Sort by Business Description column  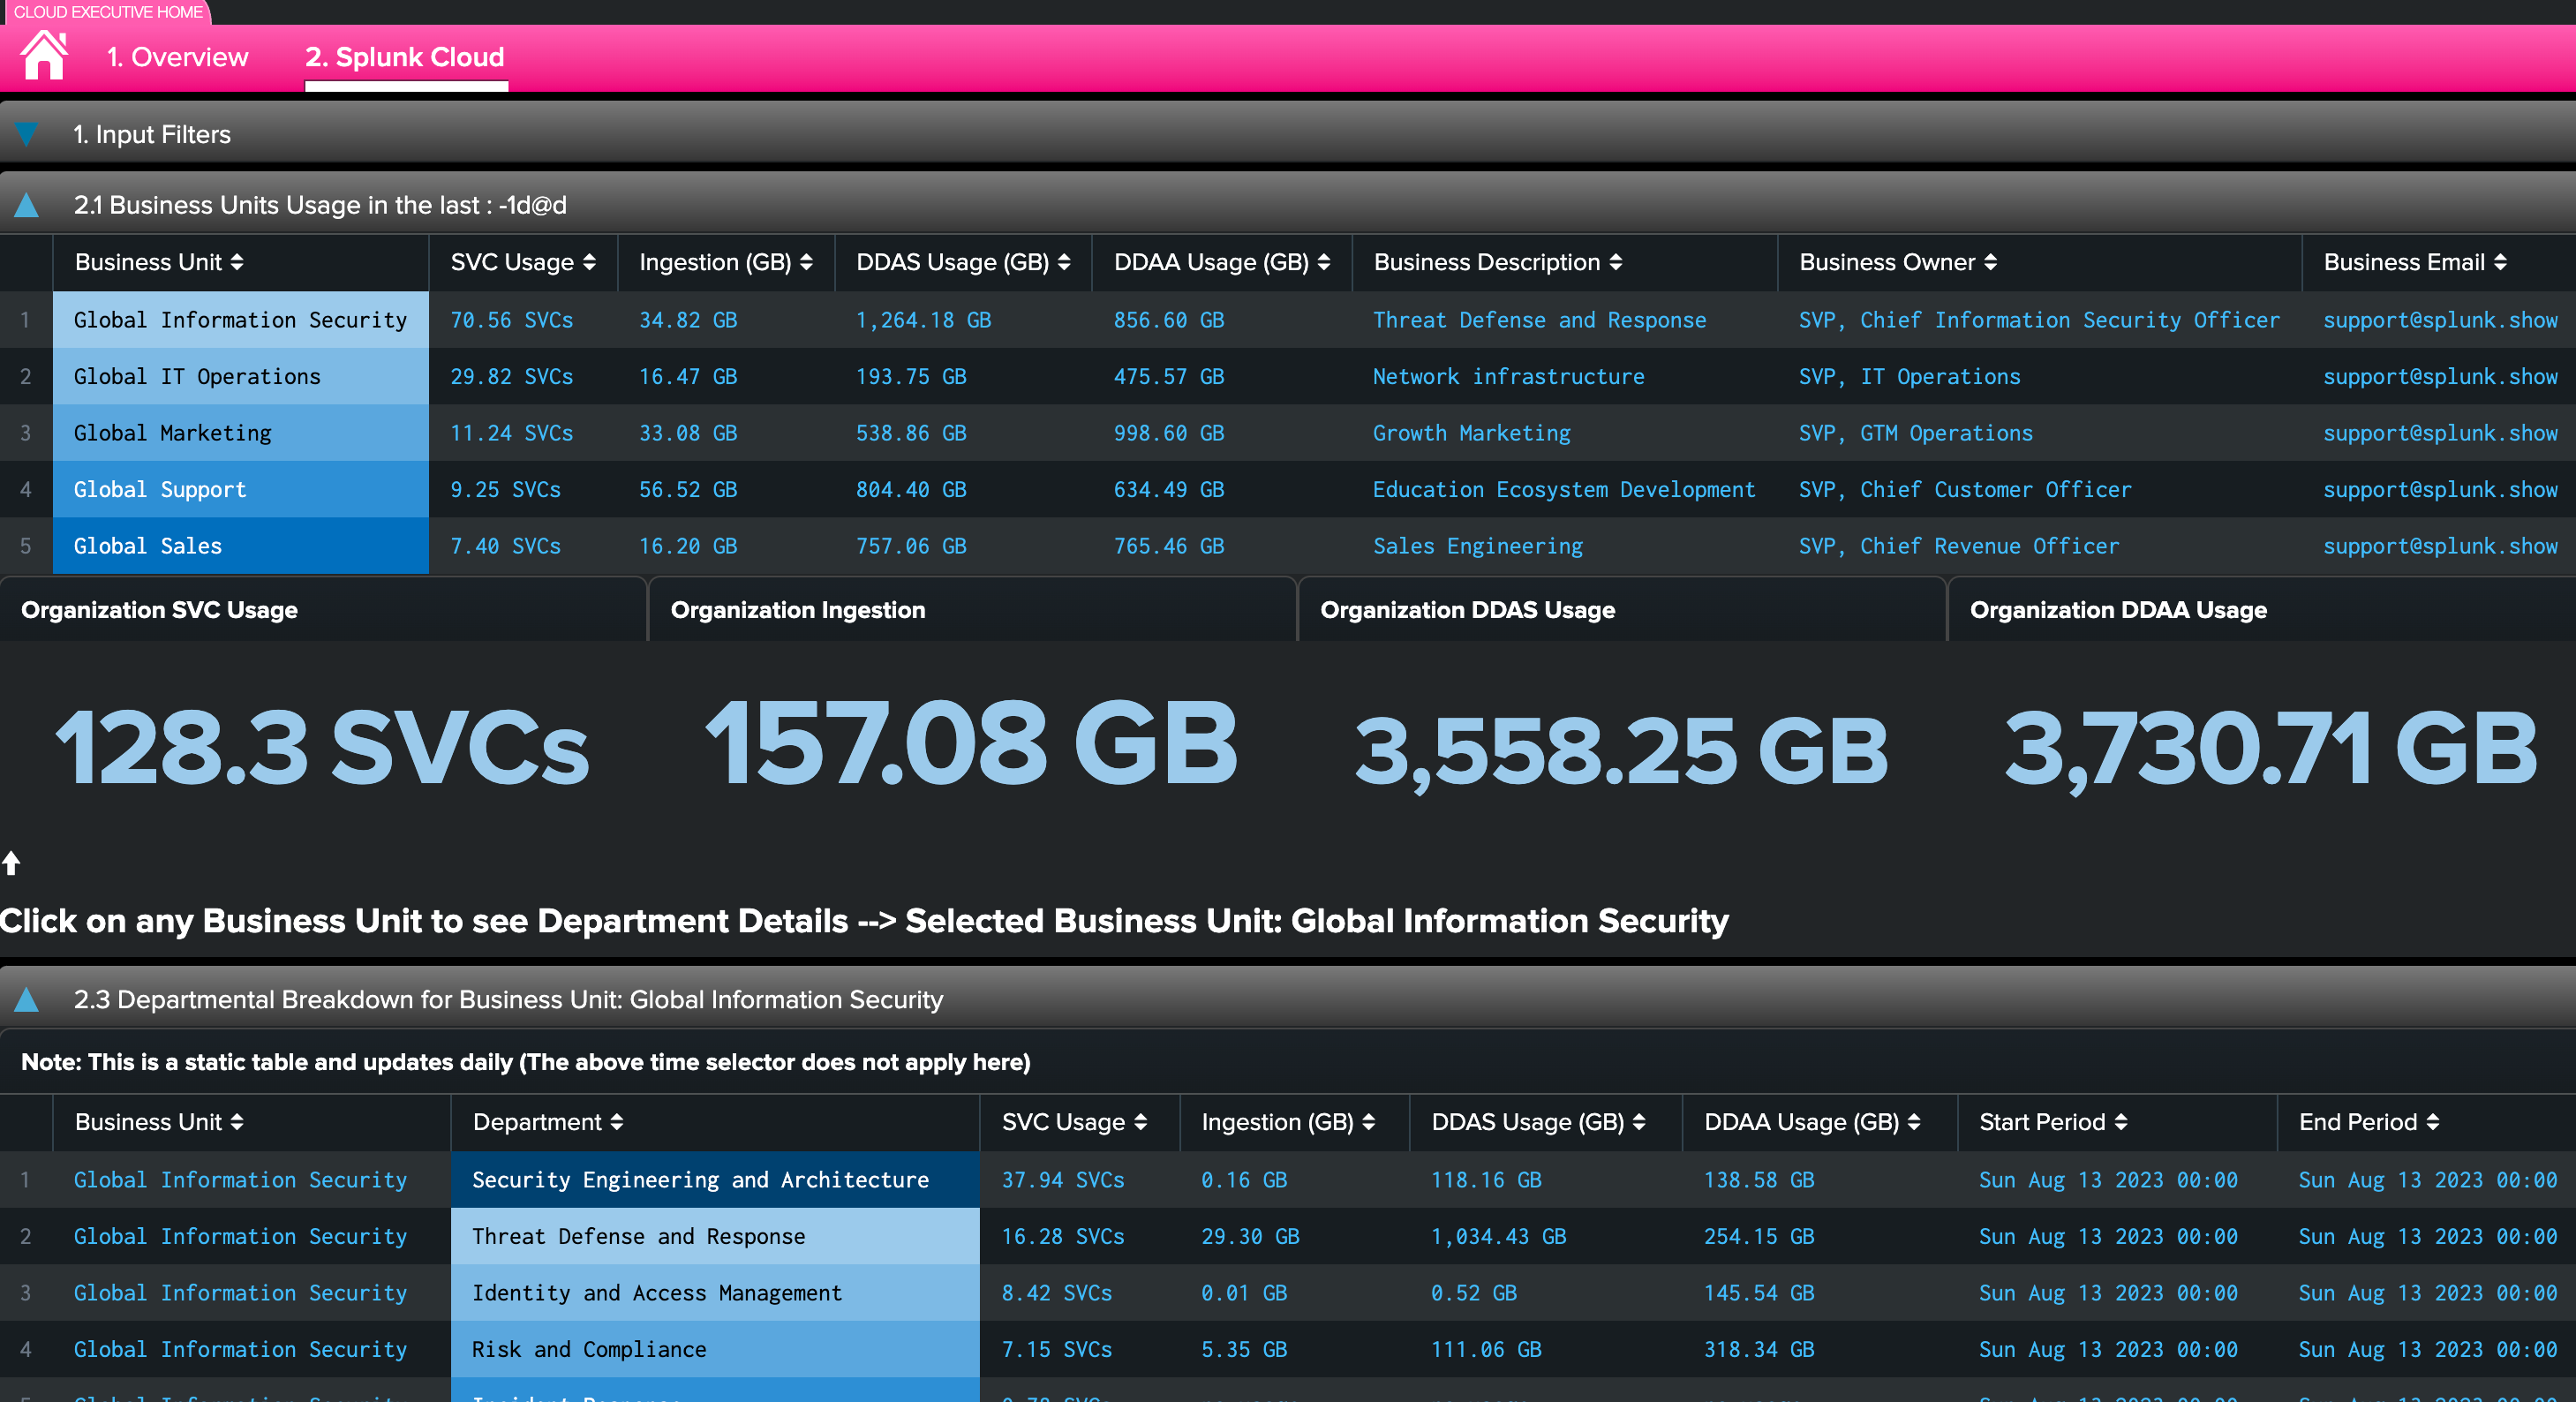click(x=1498, y=262)
